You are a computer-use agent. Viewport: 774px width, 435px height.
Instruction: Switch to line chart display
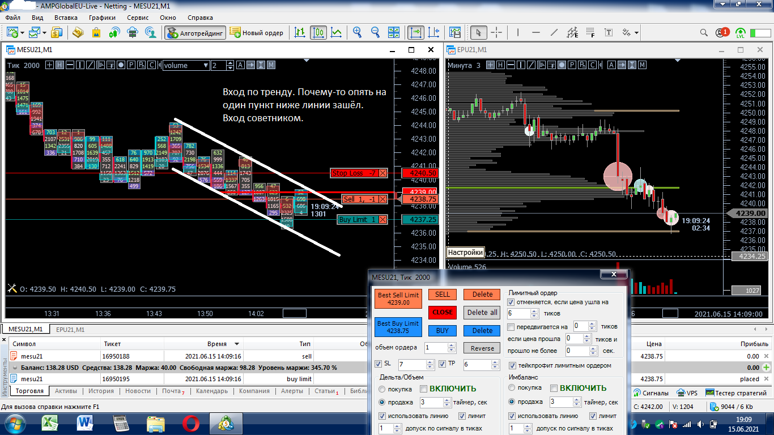(x=336, y=32)
